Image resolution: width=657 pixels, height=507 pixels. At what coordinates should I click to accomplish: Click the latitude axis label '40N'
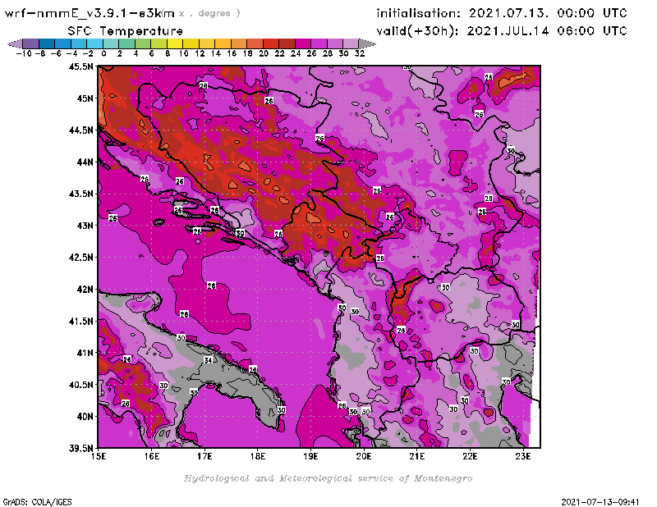point(85,417)
